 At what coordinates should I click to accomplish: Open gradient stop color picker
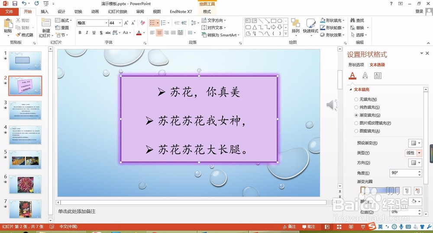point(415,201)
